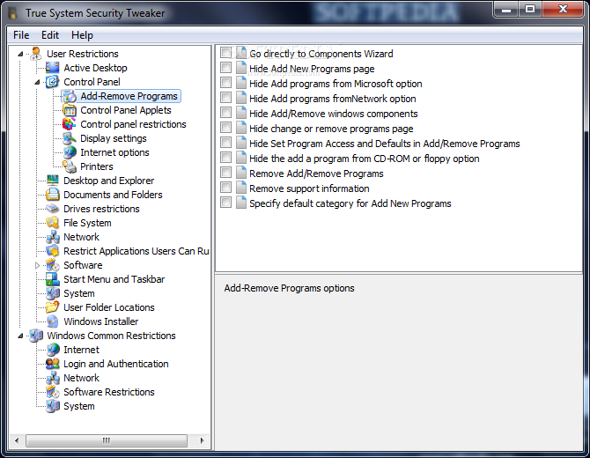The height and width of the screenshot is (458, 590).
Task: Click the File System icon
Action: [x=52, y=223]
